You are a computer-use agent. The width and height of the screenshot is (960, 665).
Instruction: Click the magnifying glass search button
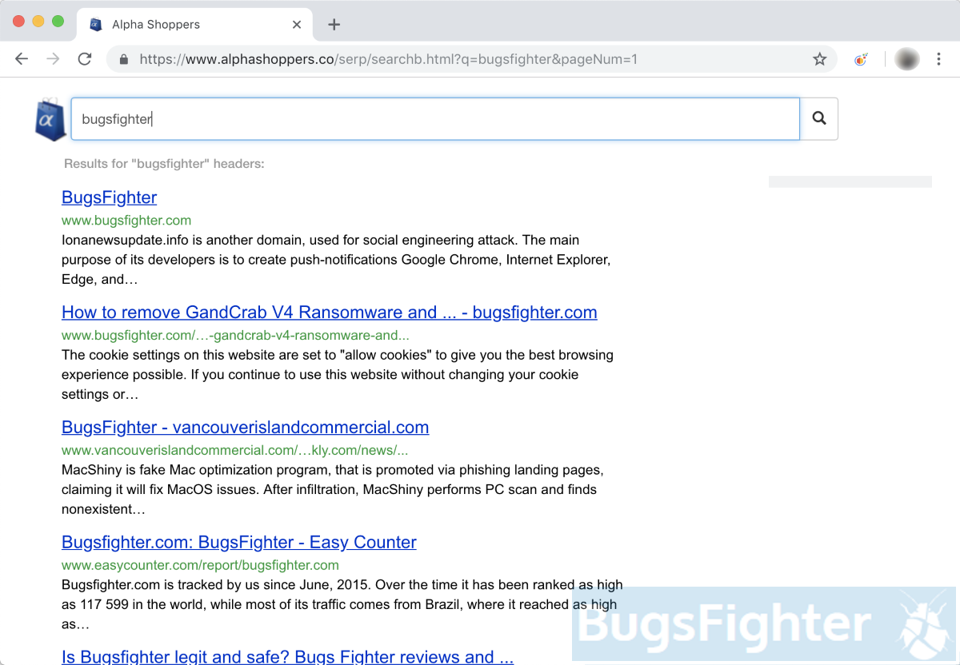click(x=819, y=118)
